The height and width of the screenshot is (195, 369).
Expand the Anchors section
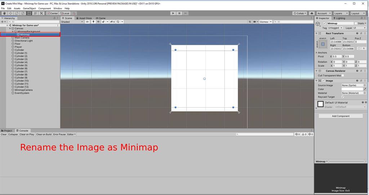pos(316,52)
